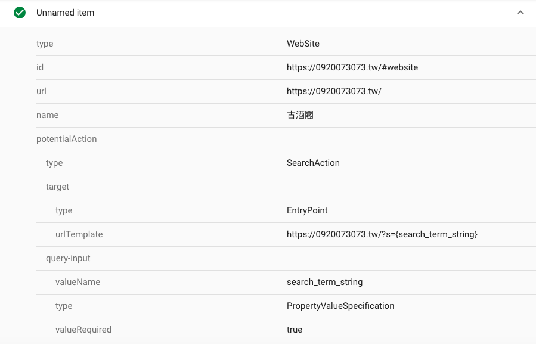Select the 'Unnamed item' header title
Viewport: 536px width, 344px height.
66,13
